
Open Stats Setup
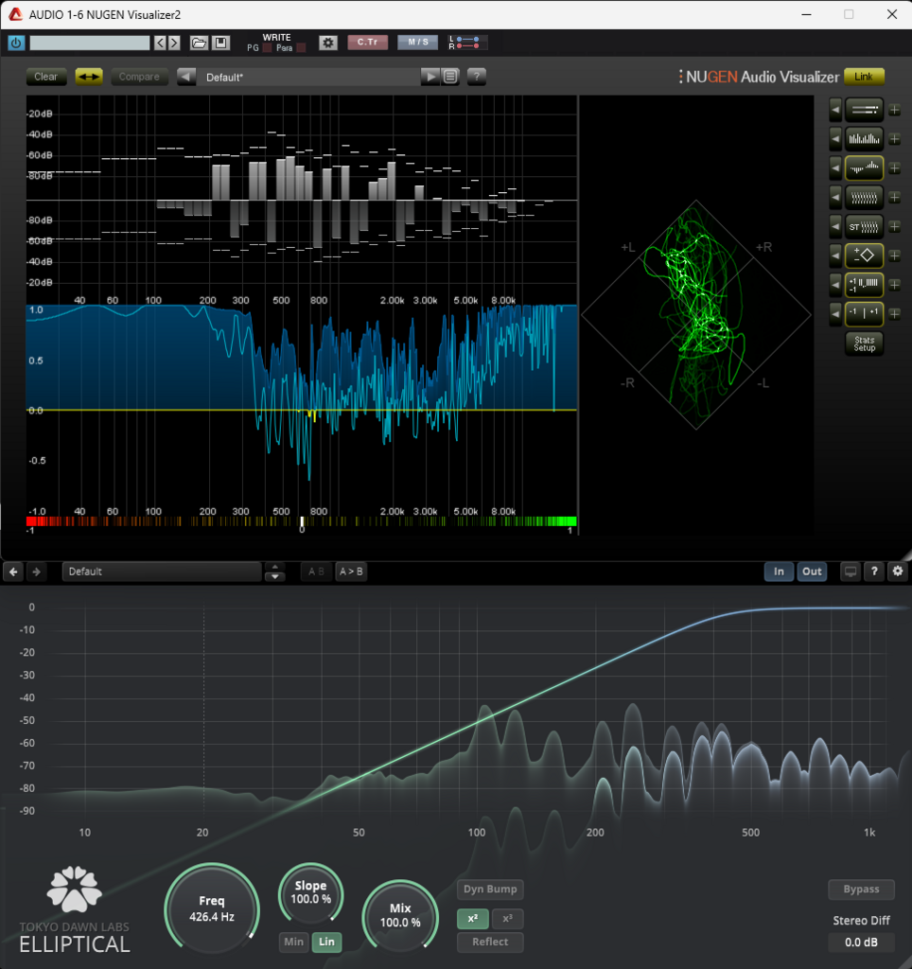(865, 344)
